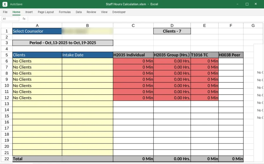This screenshot has width=264, height=164.
Task: Click 0.00 Hrs. in row 12
Action: point(172,98)
